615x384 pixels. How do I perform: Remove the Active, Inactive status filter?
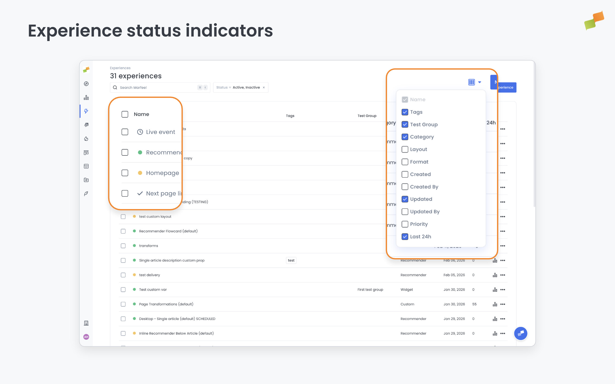263,87
